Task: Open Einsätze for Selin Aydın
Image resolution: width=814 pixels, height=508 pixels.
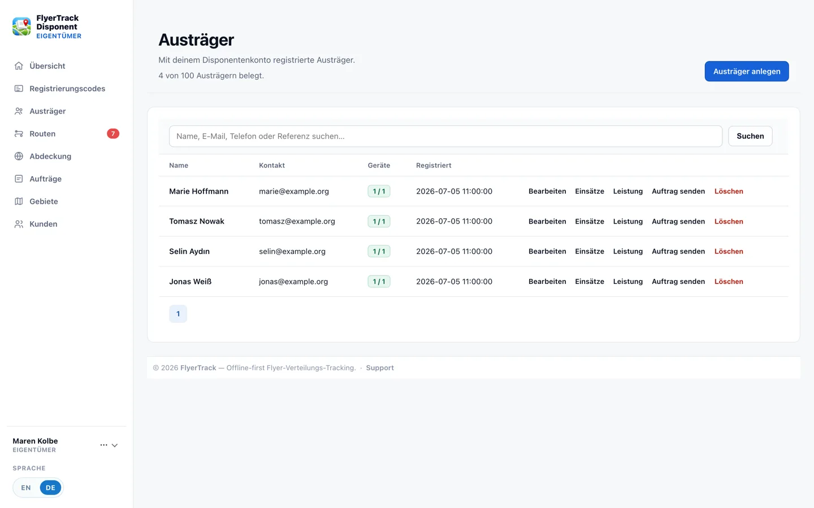Action: coord(590,251)
